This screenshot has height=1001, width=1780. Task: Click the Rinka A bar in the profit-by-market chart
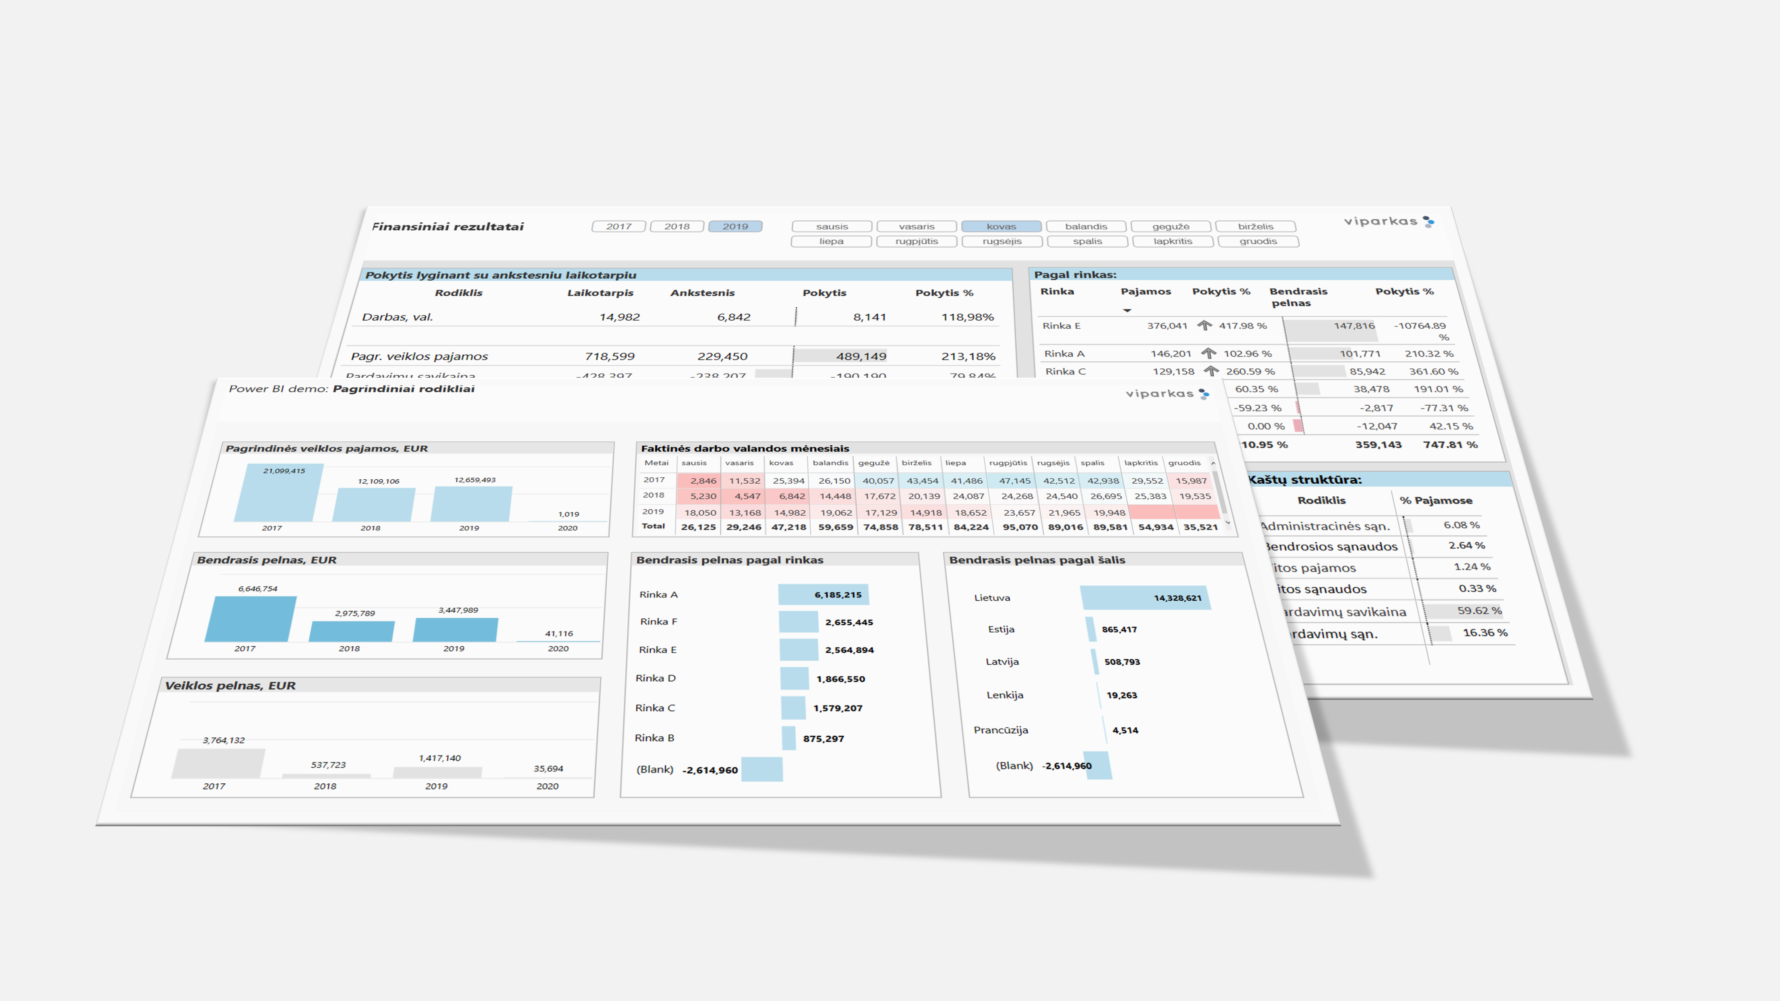823,594
